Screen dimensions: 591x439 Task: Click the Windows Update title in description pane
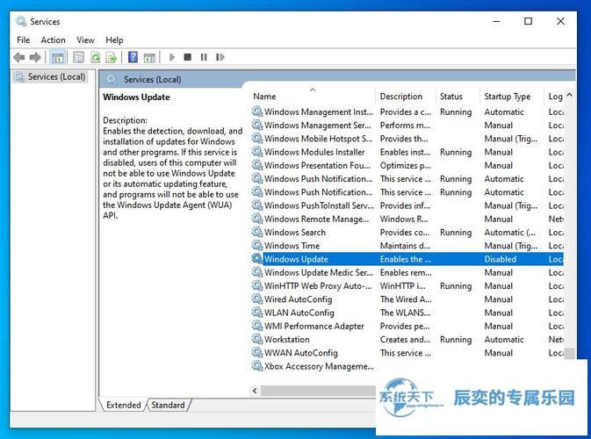click(136, 97)
